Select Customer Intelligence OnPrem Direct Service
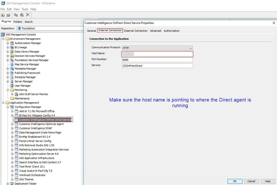 pos(45,120)
